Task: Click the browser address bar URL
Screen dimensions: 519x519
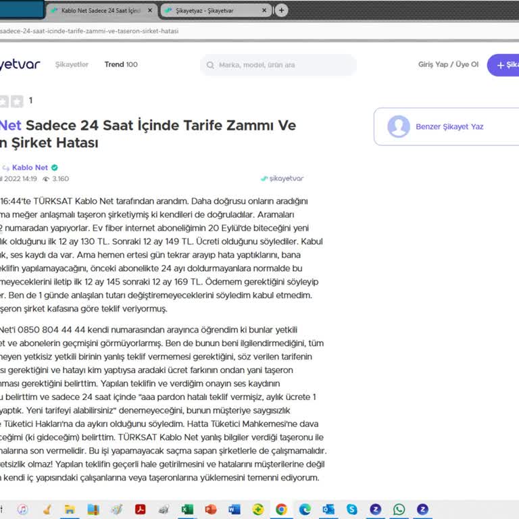Action: (89, 31)
